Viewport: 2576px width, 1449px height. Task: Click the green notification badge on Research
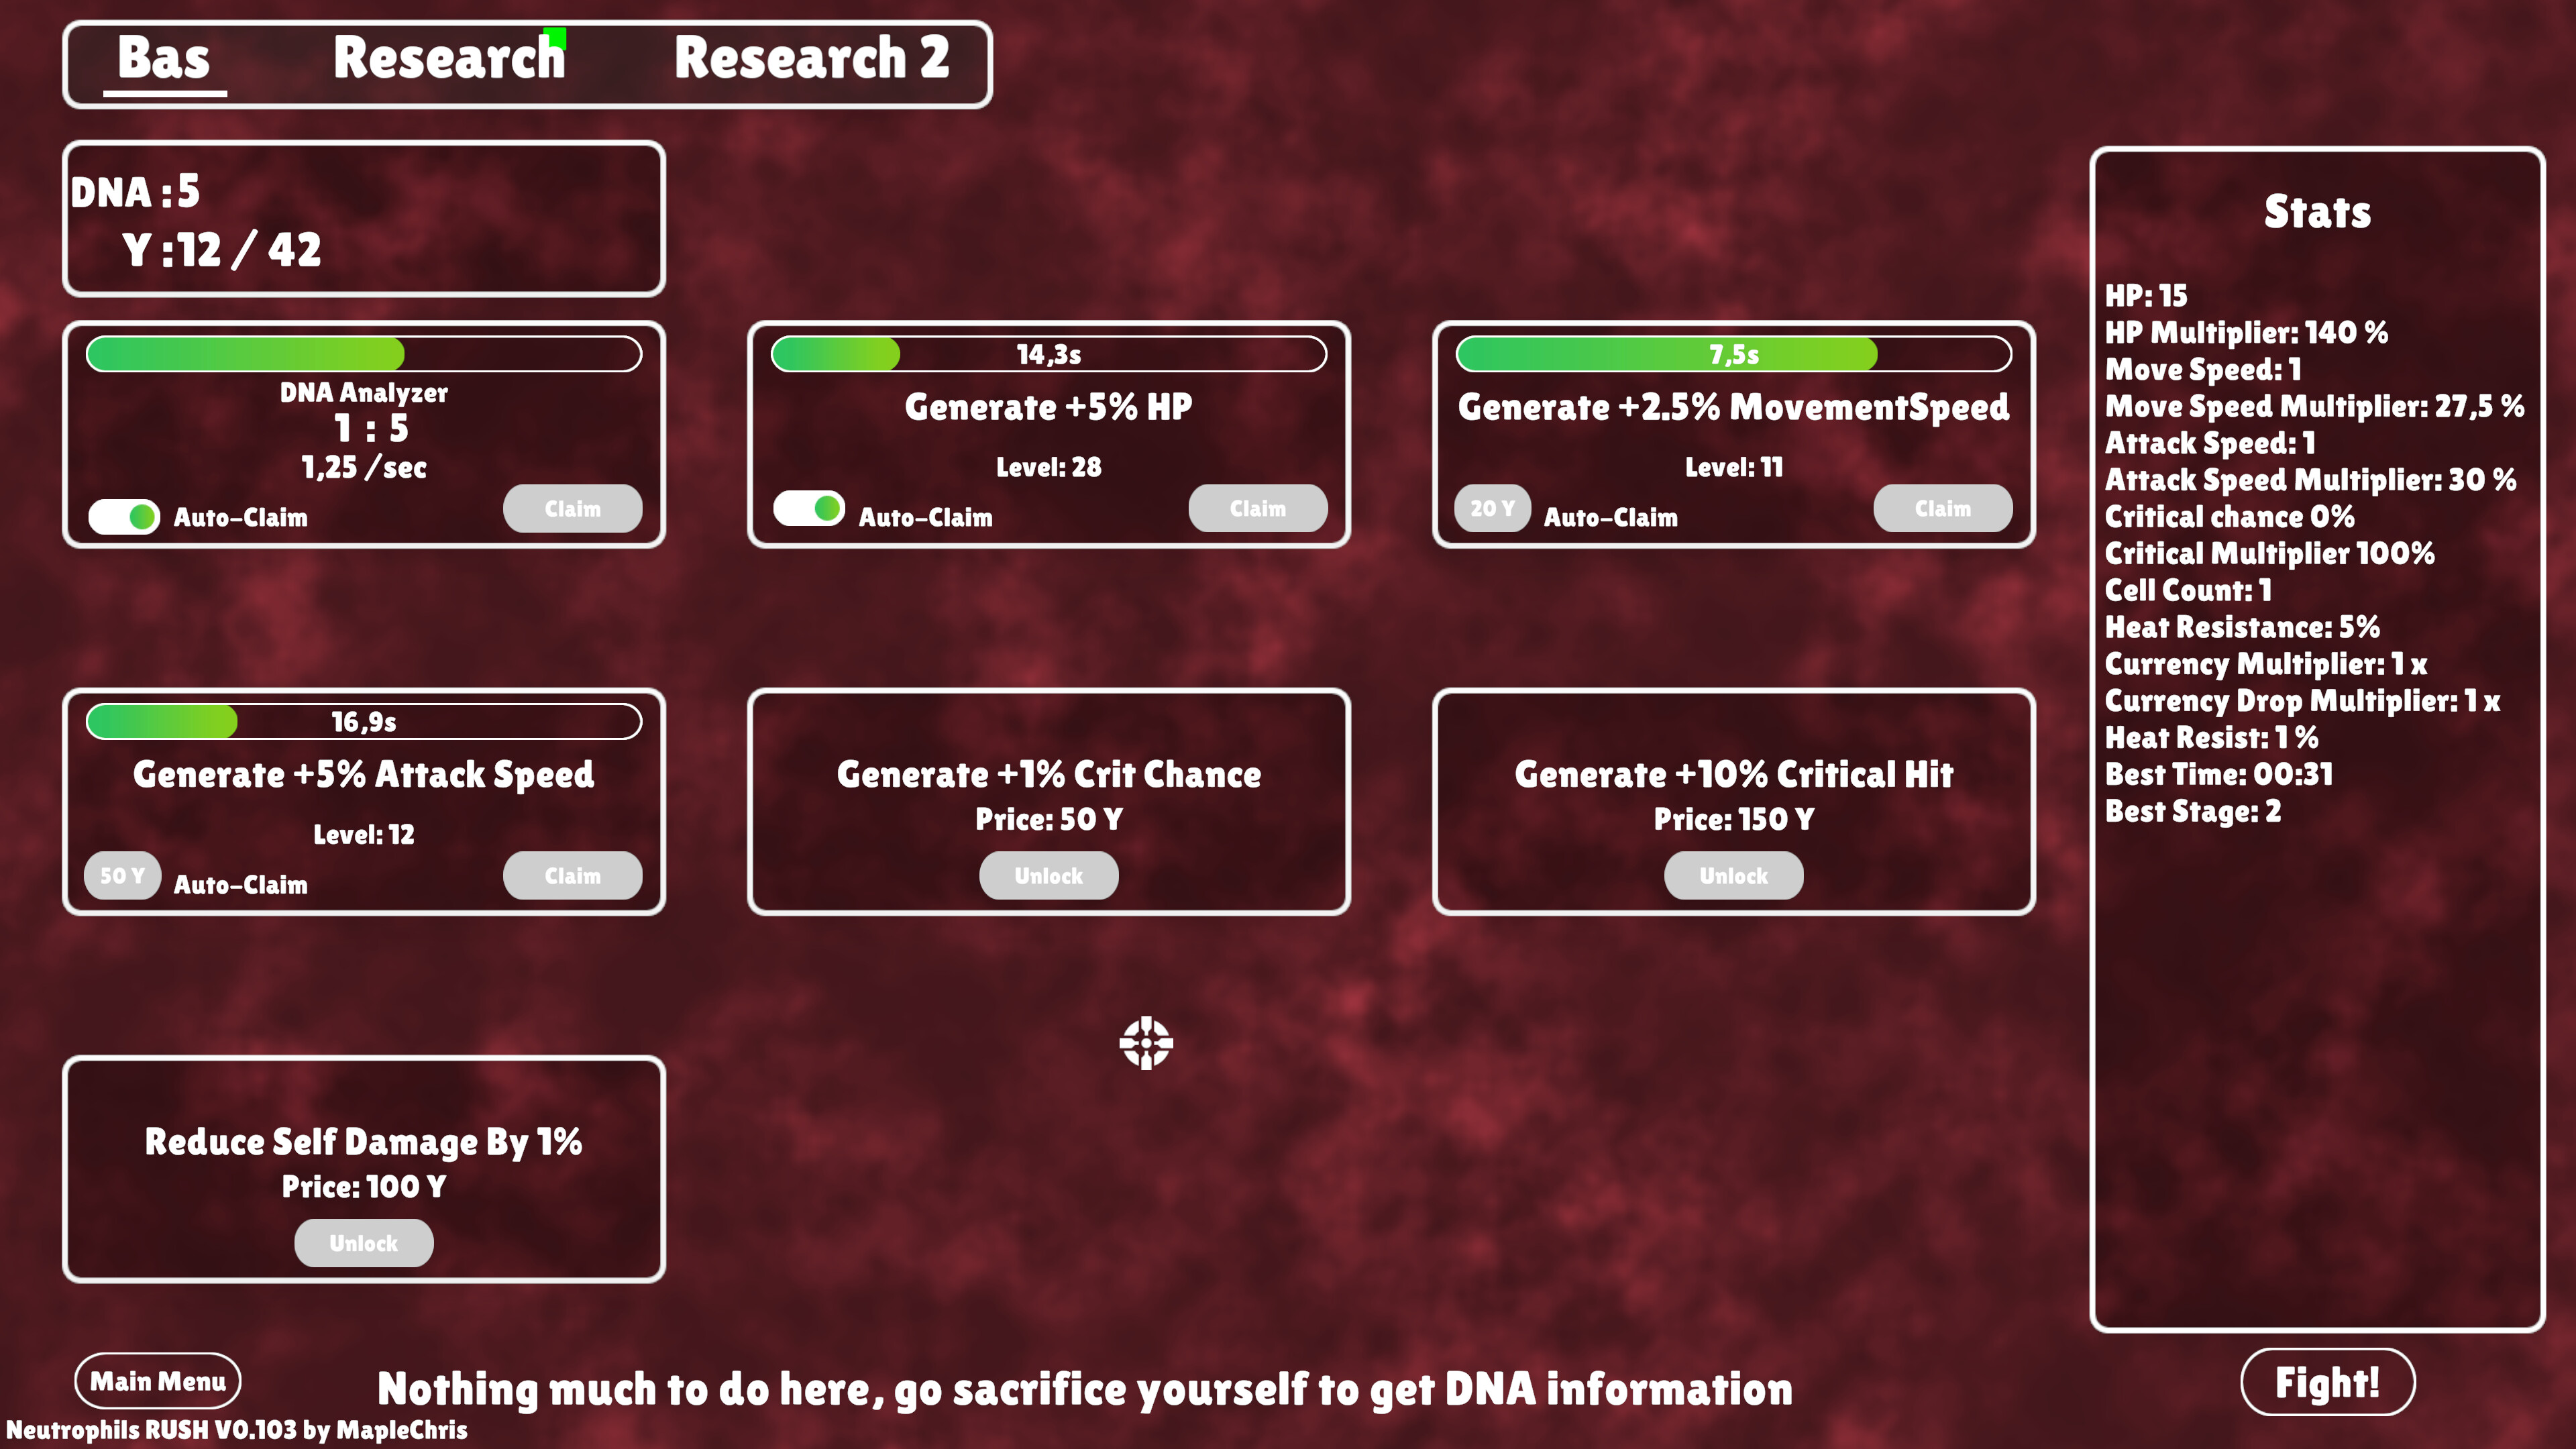(x=555, y=38)
